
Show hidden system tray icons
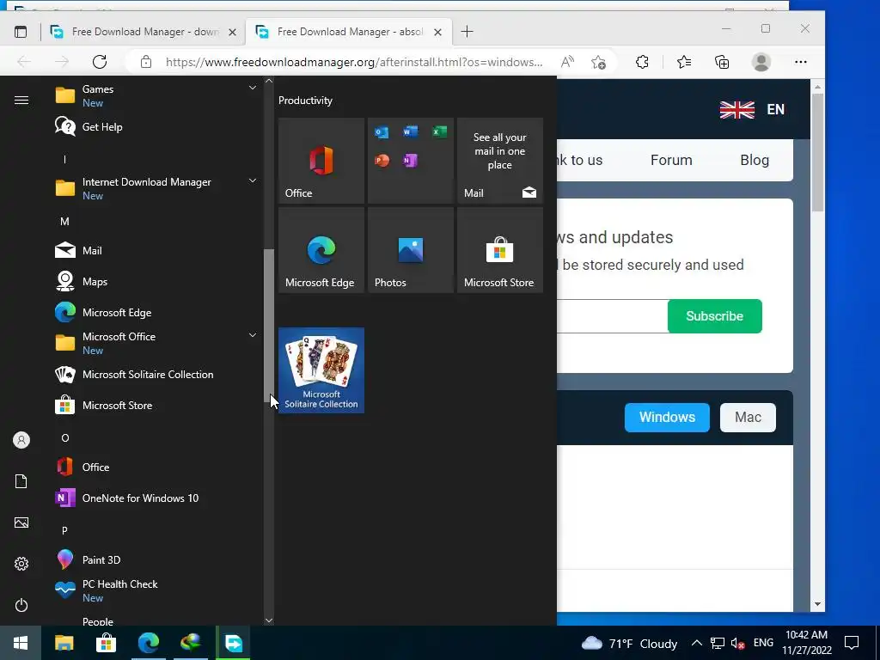click(x=696, y=643)
